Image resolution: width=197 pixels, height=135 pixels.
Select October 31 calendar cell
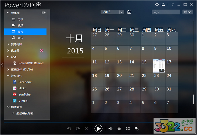(x=172, y=93)
